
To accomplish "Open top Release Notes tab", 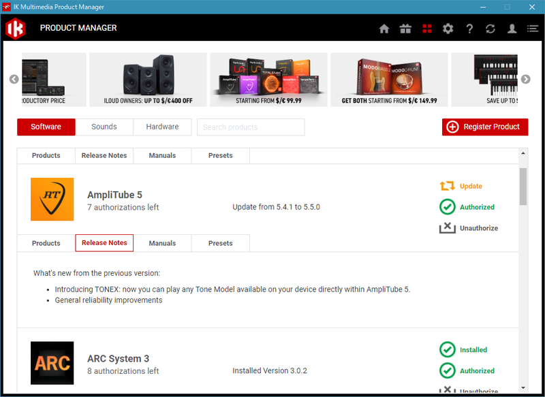I will [104, 156].
